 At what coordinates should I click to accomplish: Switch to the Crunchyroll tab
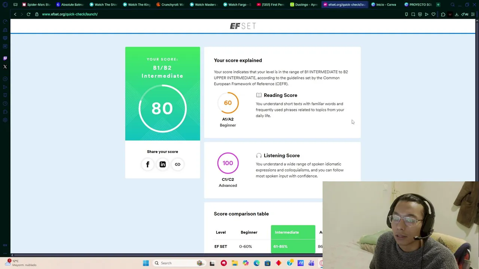coord(170,4)
